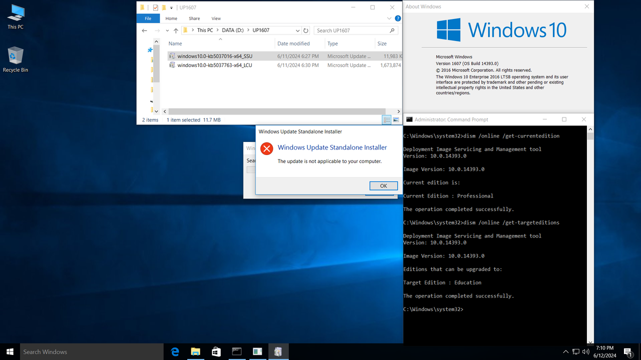Expand the chevron after This PC breadcrumb
The width and height of the screenshot is (641, 360).
click(217, 30)
